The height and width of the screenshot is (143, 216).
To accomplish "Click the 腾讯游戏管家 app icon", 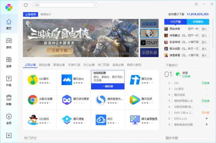I will click(67, 100).
